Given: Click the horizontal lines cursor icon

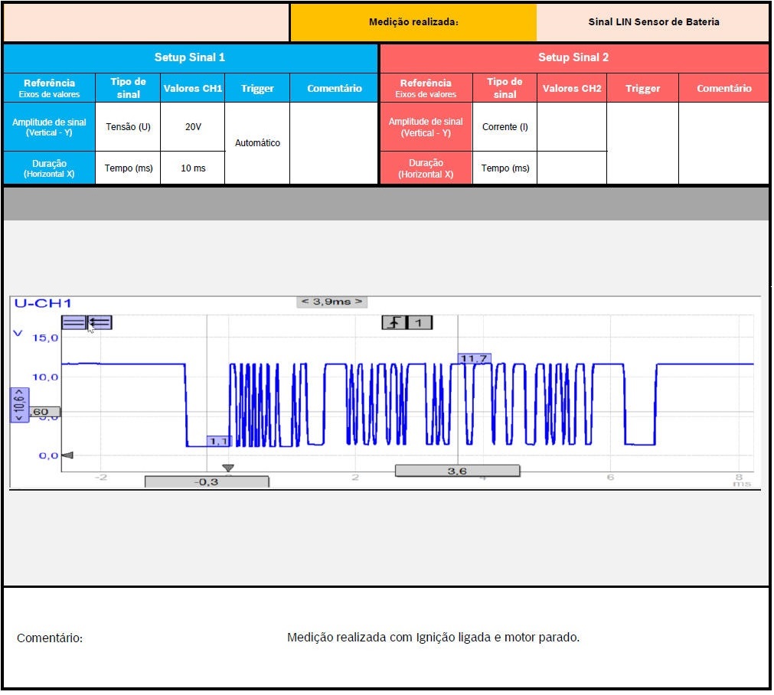Looking at the screenshot, I should tap(73, 322).
